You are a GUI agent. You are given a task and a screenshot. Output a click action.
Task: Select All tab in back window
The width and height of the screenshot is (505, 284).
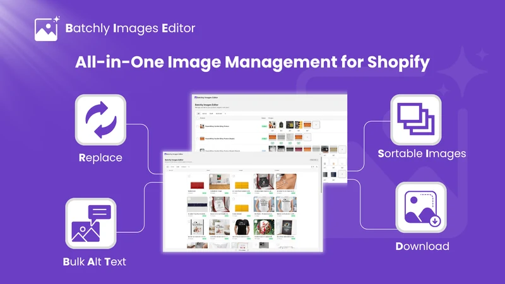(198, 114)
